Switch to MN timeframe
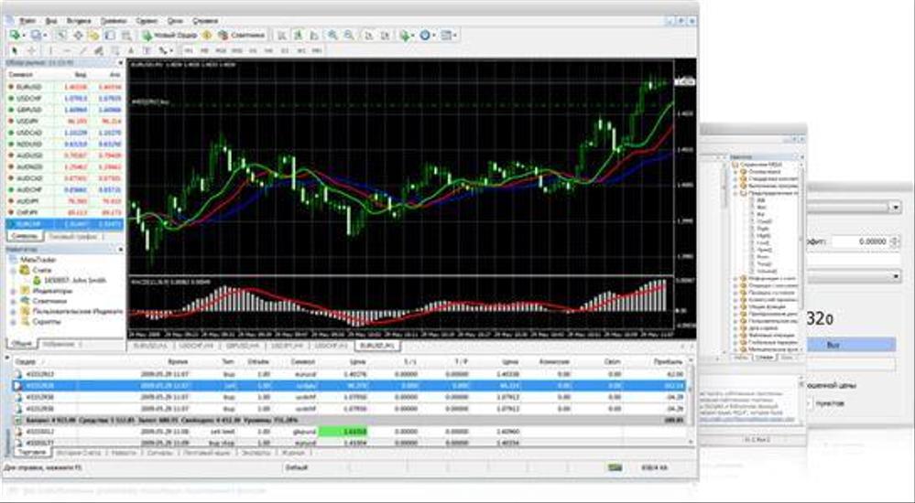915x503 pixels. pyautogui.click(x=317, y=50)
